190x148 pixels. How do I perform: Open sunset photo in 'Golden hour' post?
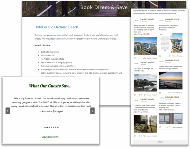(171, 81)
